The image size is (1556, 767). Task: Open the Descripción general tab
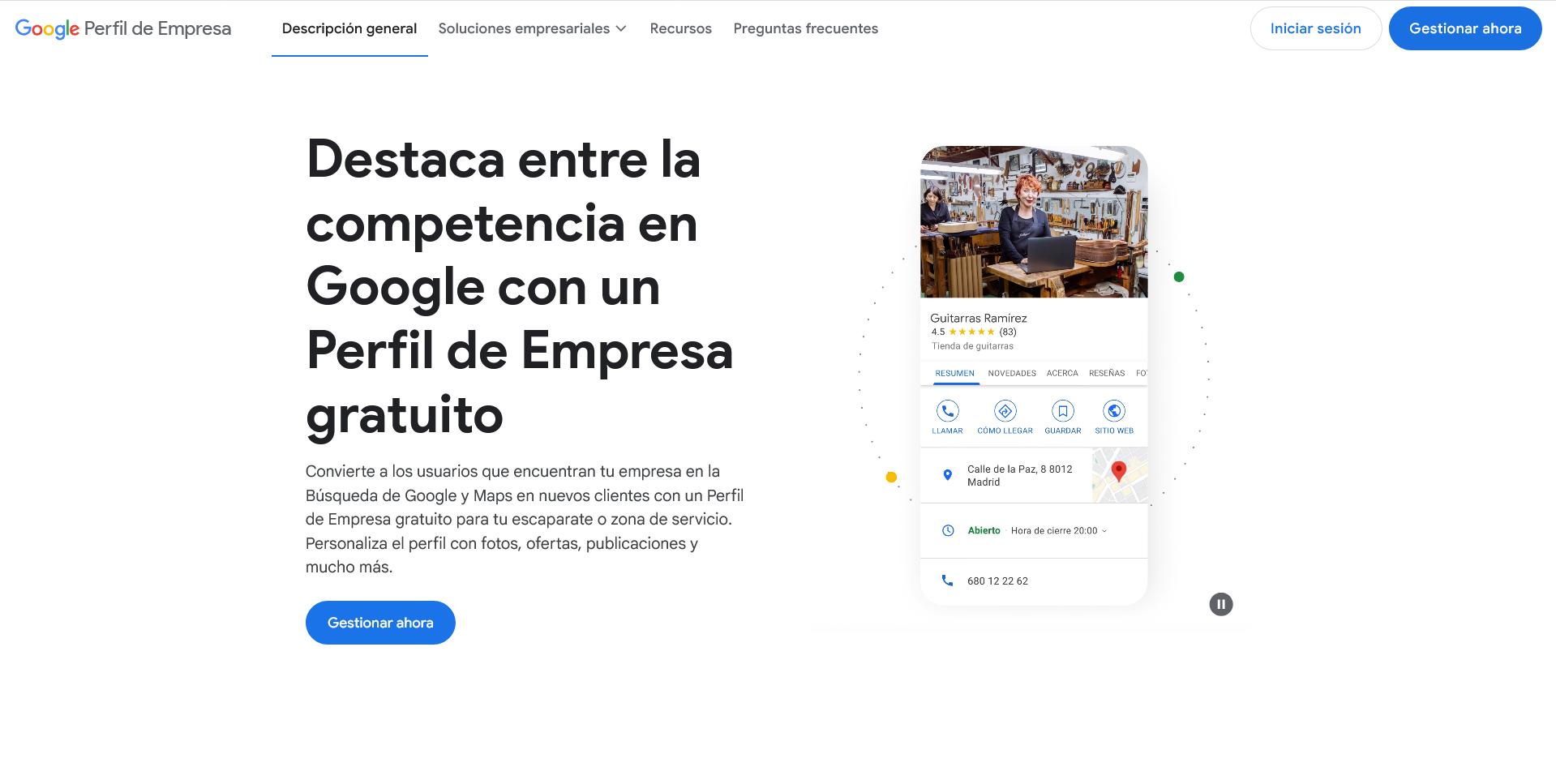point(349,28)
